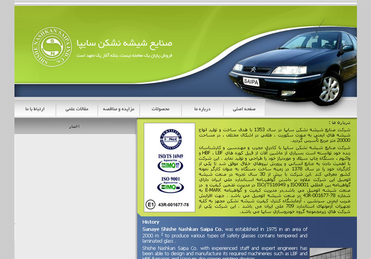Click the E1 approval mark icon
Image resolution: width=371 pixels, height=259 pixels.
point(150,205)
